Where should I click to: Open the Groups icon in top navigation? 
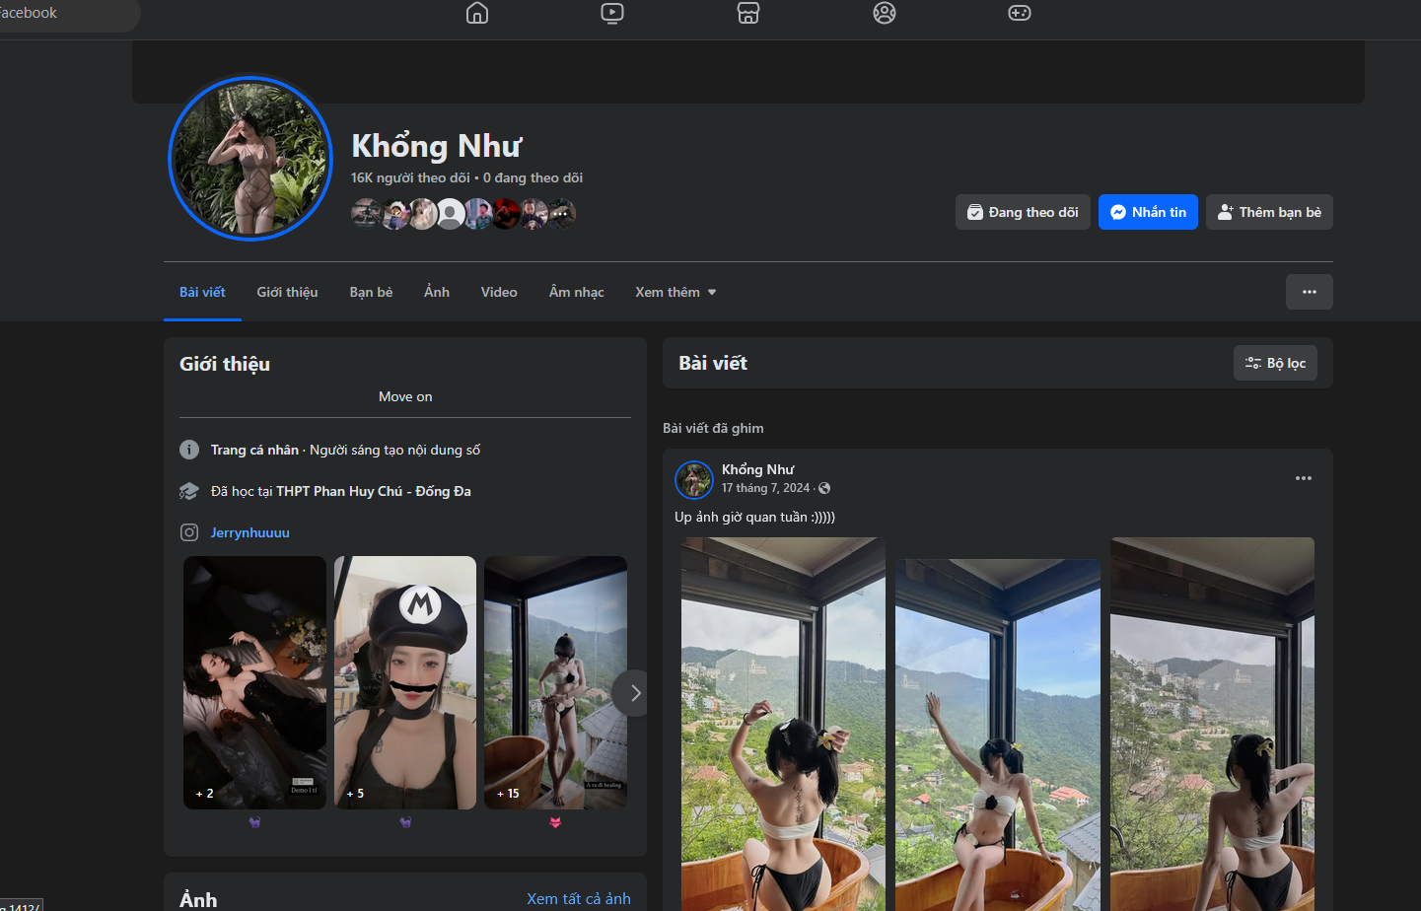[x=885, y=13]
